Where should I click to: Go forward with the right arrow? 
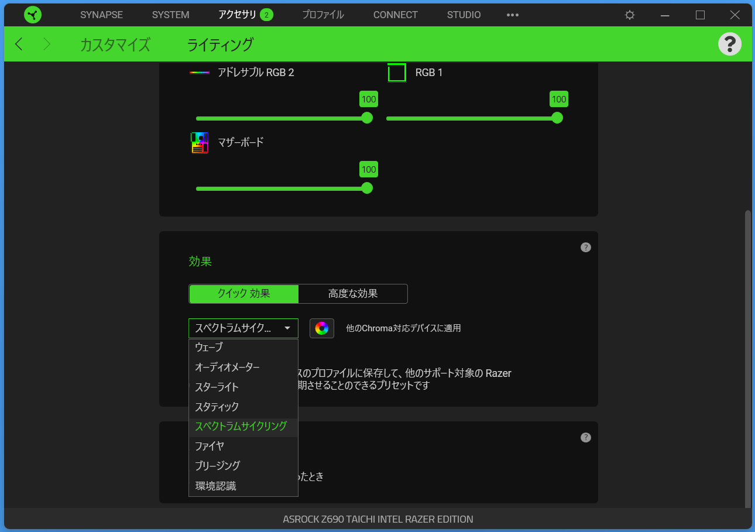click(x=47, y=44)
